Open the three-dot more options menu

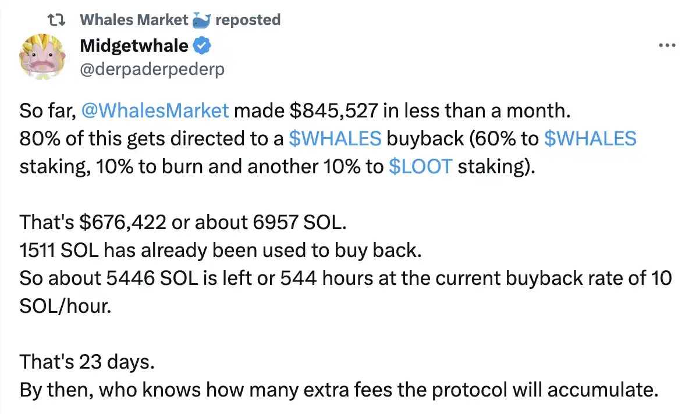click(x=666, y=45)
